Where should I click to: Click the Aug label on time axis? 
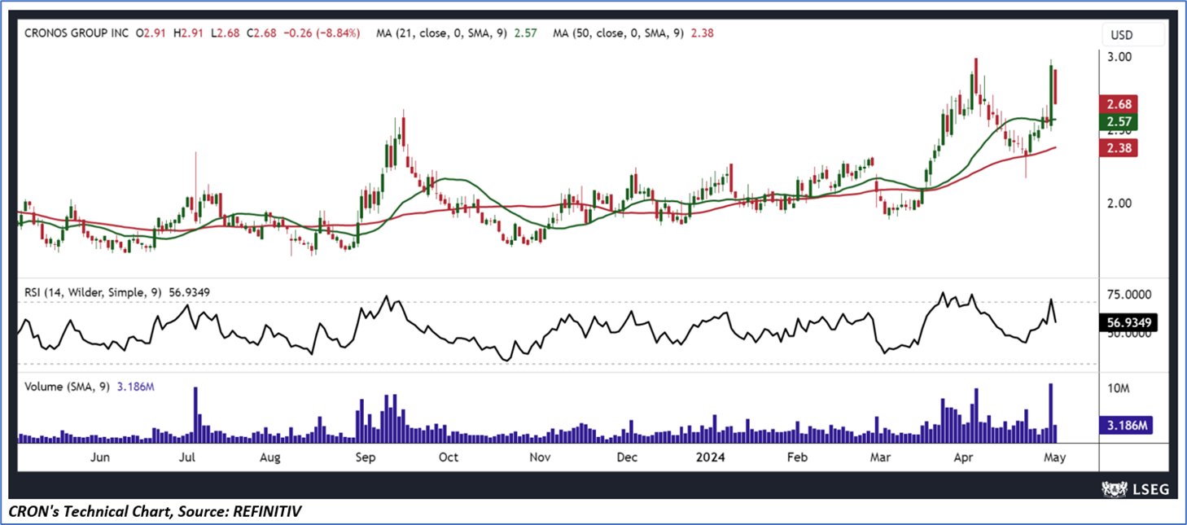point(270,457)
